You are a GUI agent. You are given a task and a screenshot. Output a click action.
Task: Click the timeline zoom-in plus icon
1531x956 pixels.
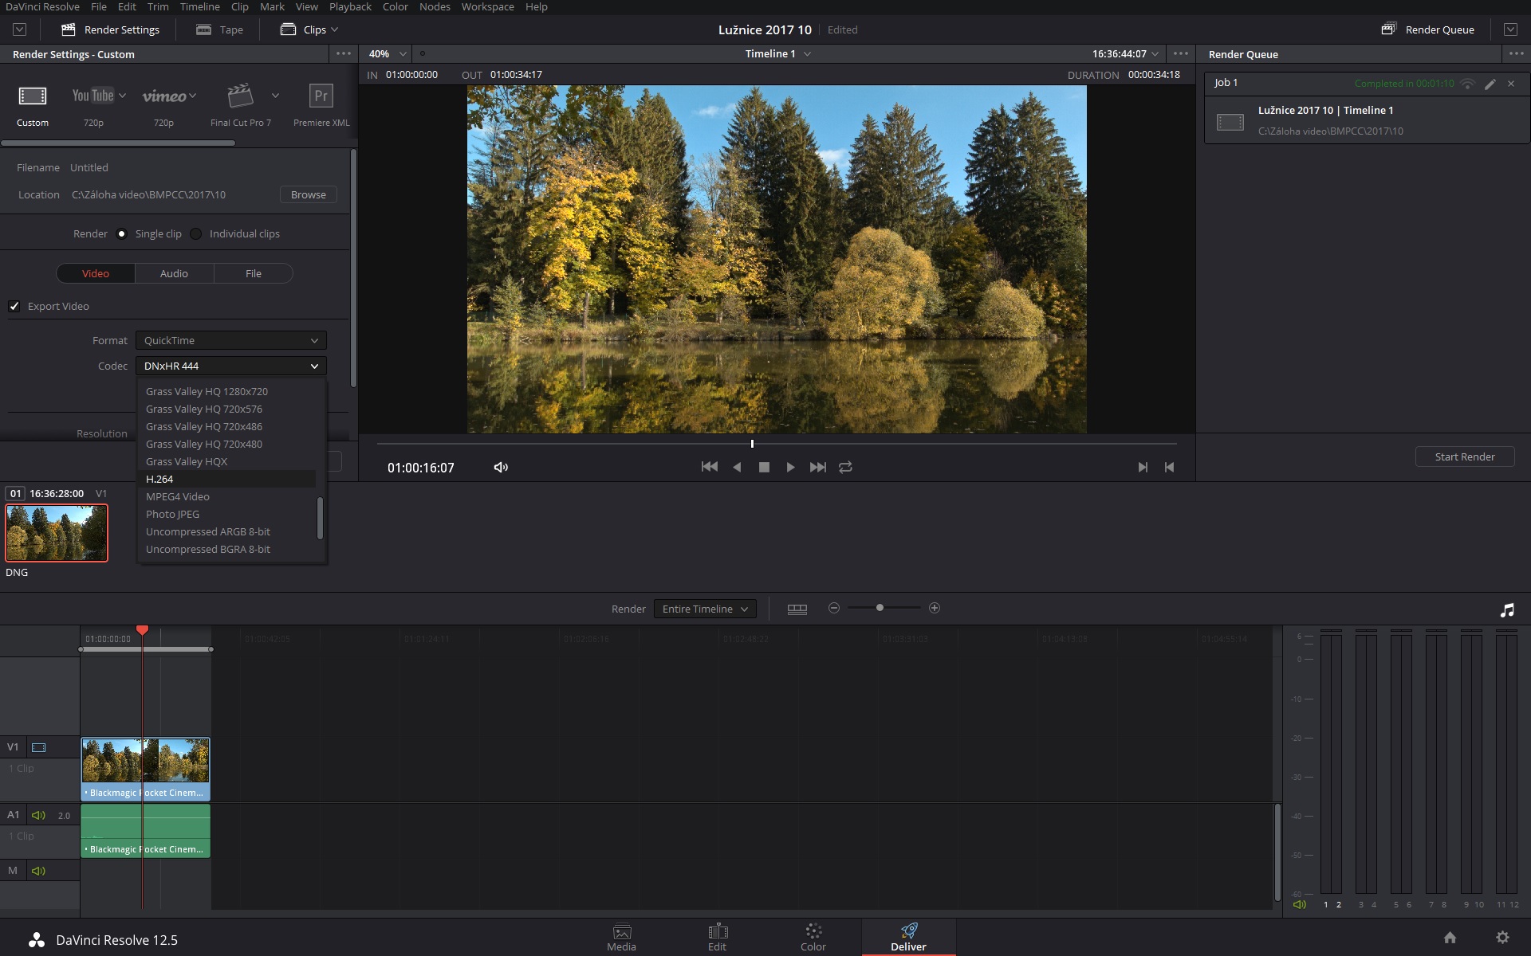[x=935, y=609]
